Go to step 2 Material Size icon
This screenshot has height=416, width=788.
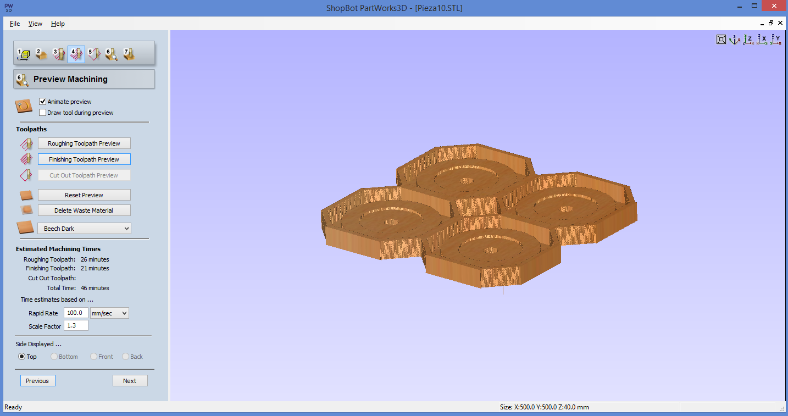point(41,54)
